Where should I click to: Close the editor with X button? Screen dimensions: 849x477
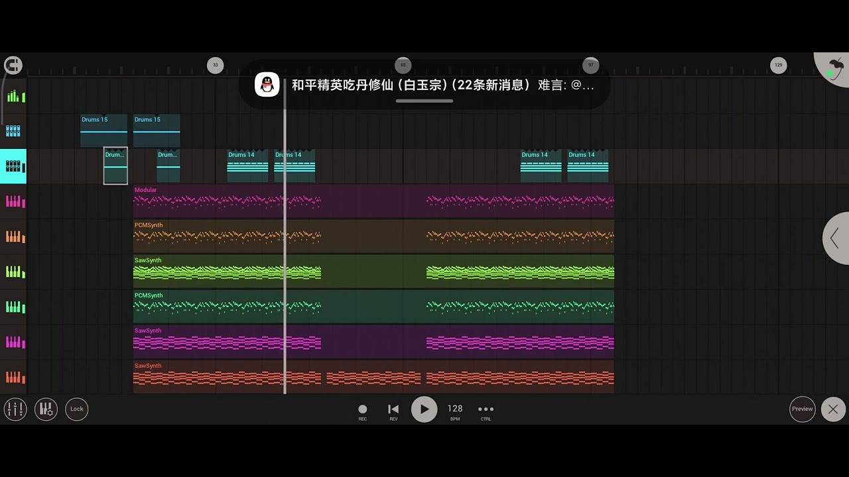coord(833,409)
